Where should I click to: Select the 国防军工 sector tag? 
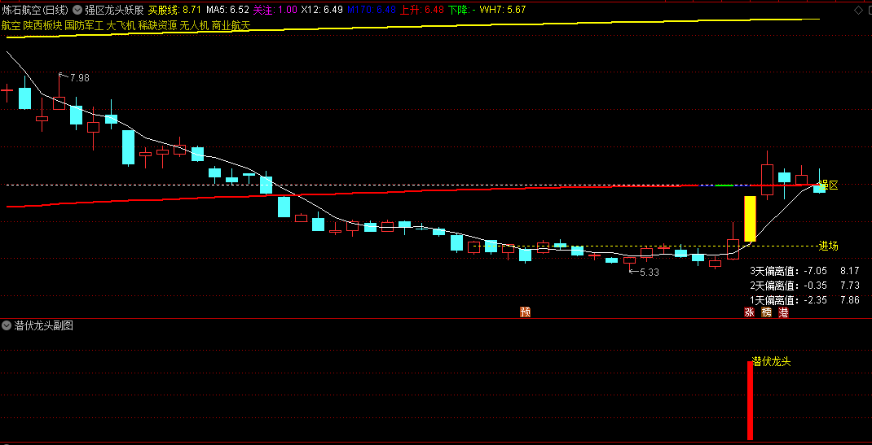[x=84, y=25]
